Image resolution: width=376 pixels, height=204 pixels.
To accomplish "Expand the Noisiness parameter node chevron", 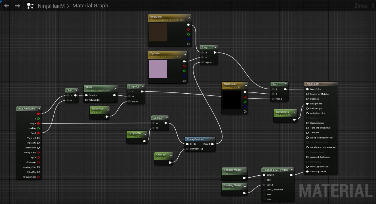I will coord(108,110).
